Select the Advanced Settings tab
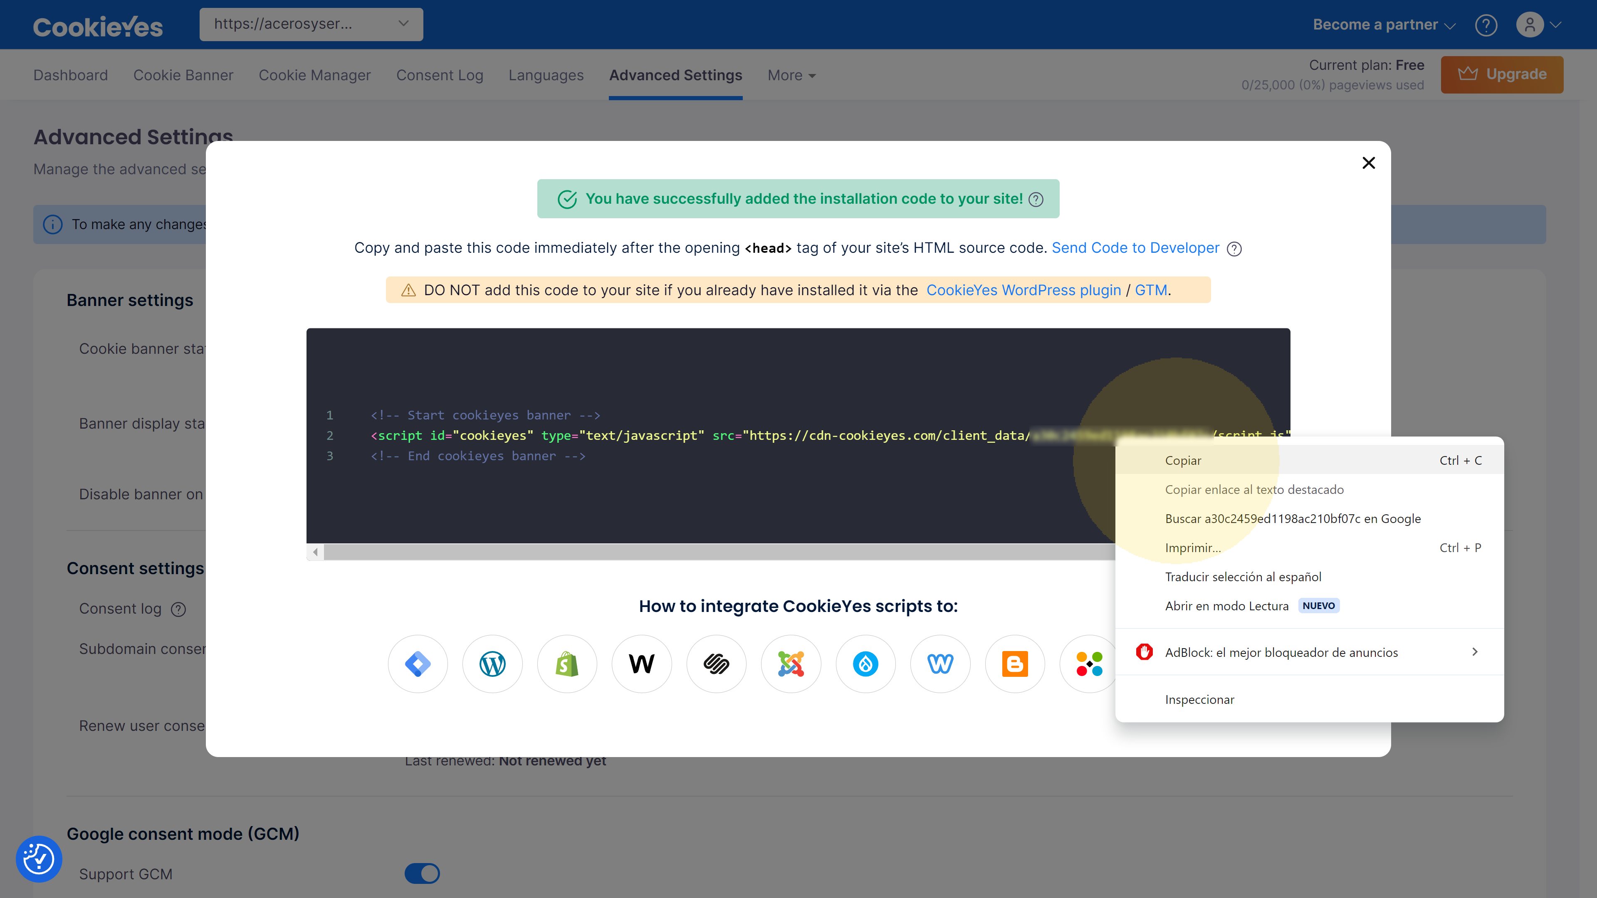Screen dimensions: 1597x898 (675, 75)
